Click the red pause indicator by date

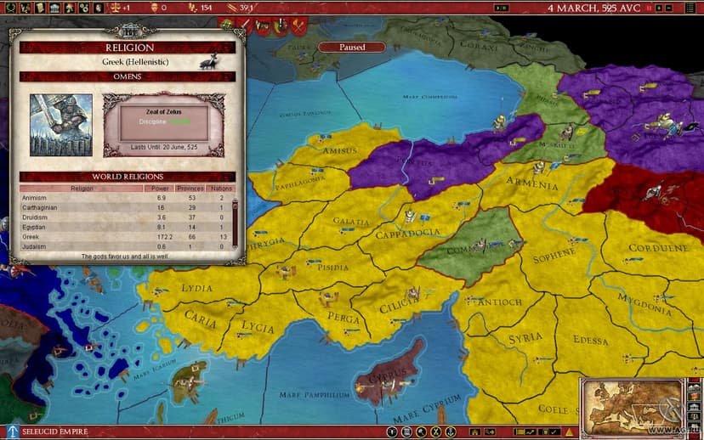click(x=649, y=8)
